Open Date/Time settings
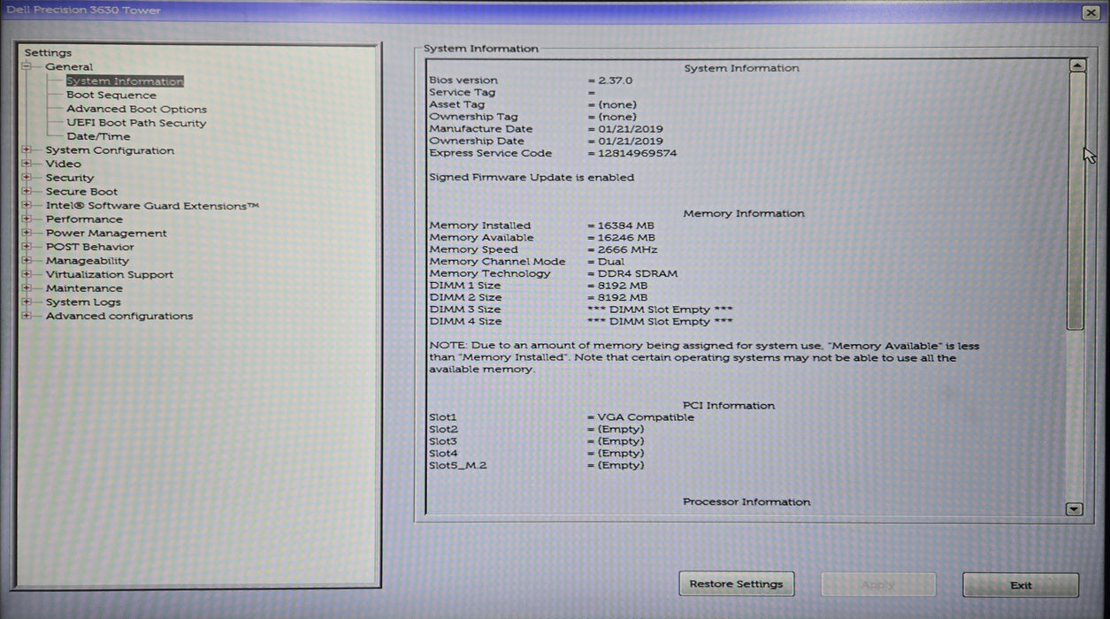Screen dimensions: 1110x619 coord(98,136)
